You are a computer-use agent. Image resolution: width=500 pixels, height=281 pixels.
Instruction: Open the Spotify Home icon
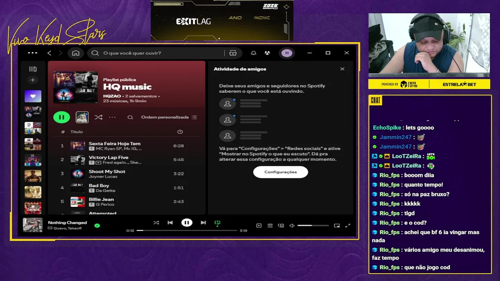(x=75, y=53)
